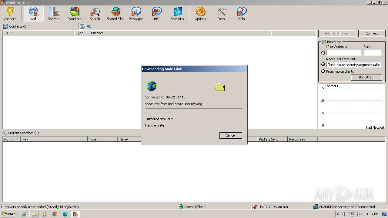Open File Explorer from taskbar
The image size is (388, 218).
(34, 214)
